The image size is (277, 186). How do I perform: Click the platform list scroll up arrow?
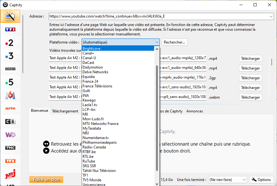coord(157,49)
